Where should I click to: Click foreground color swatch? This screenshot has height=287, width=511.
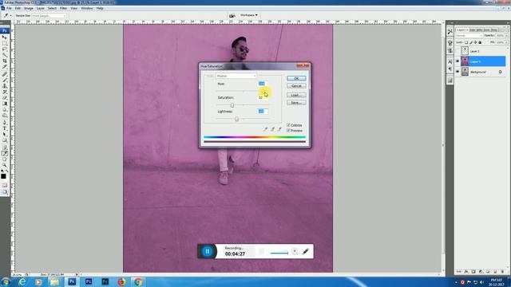click(3, 176)
